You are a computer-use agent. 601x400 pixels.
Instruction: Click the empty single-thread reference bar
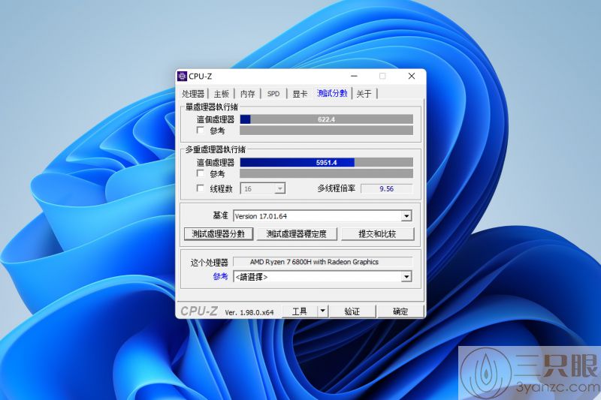coord(327,131)
